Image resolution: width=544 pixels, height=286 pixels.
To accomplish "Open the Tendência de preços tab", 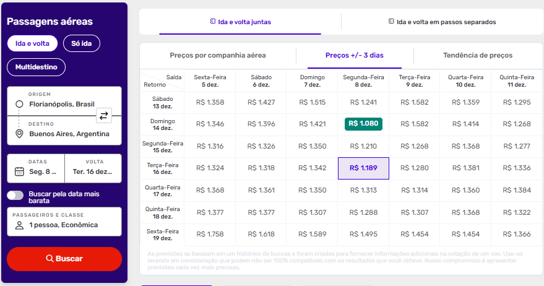I will coord(478,55).
